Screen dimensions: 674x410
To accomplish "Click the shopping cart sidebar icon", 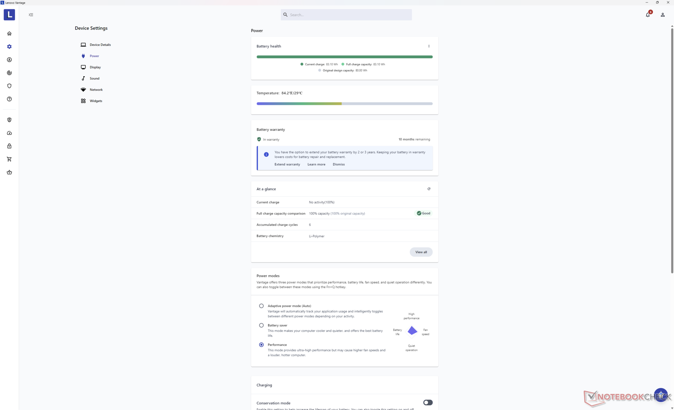I will [9, 159].
